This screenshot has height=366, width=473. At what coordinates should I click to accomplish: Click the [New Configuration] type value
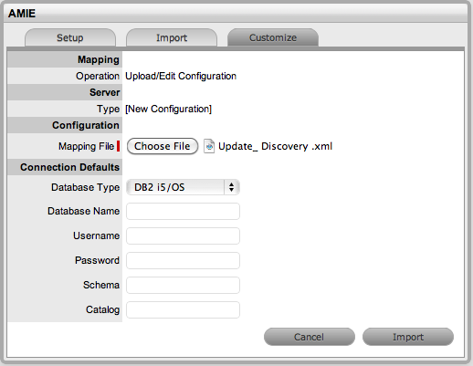click(169, 109)
